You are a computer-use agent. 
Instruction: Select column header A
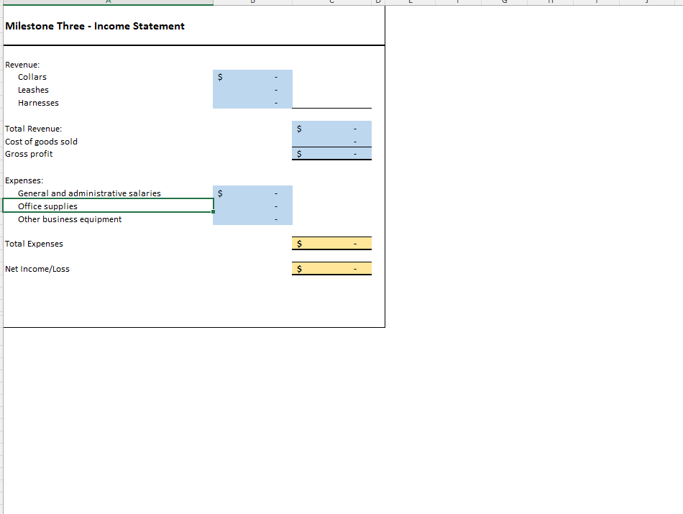(108, 2)
